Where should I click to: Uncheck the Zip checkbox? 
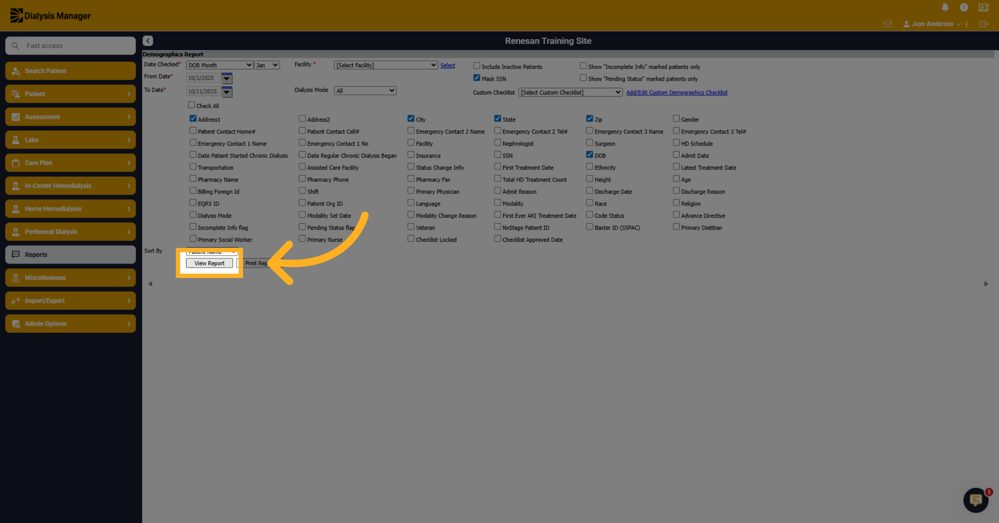coord(589,119)
